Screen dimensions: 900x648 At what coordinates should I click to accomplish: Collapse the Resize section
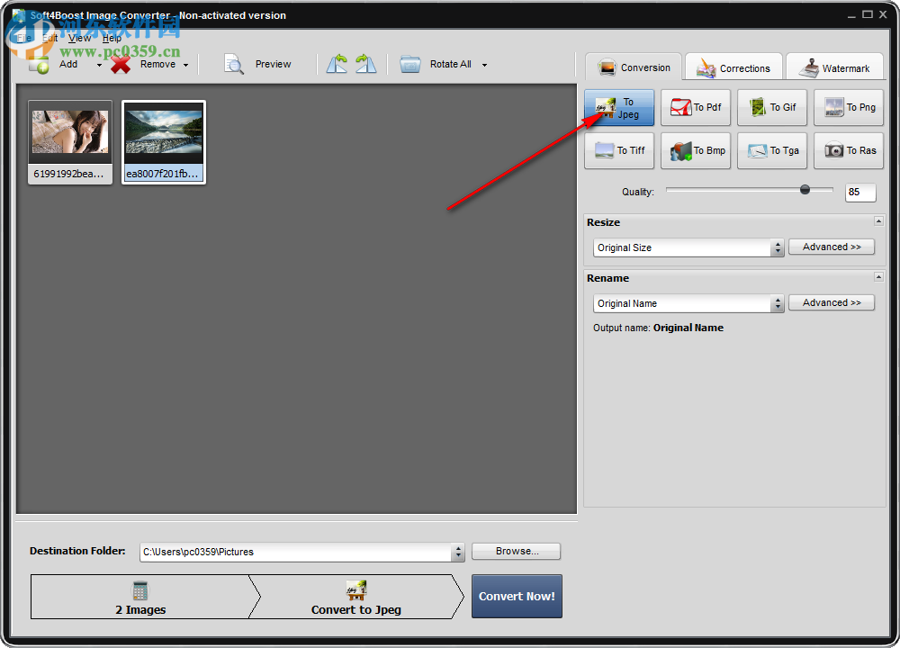(880, 221)
